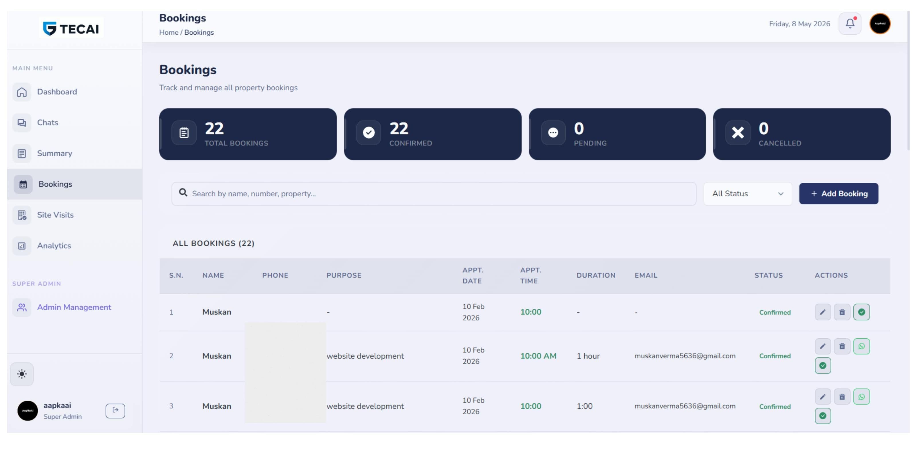Click the Confirmed status in row 2
The height and width of the screenshot is (458, 917).
click(x=775, y=356)
